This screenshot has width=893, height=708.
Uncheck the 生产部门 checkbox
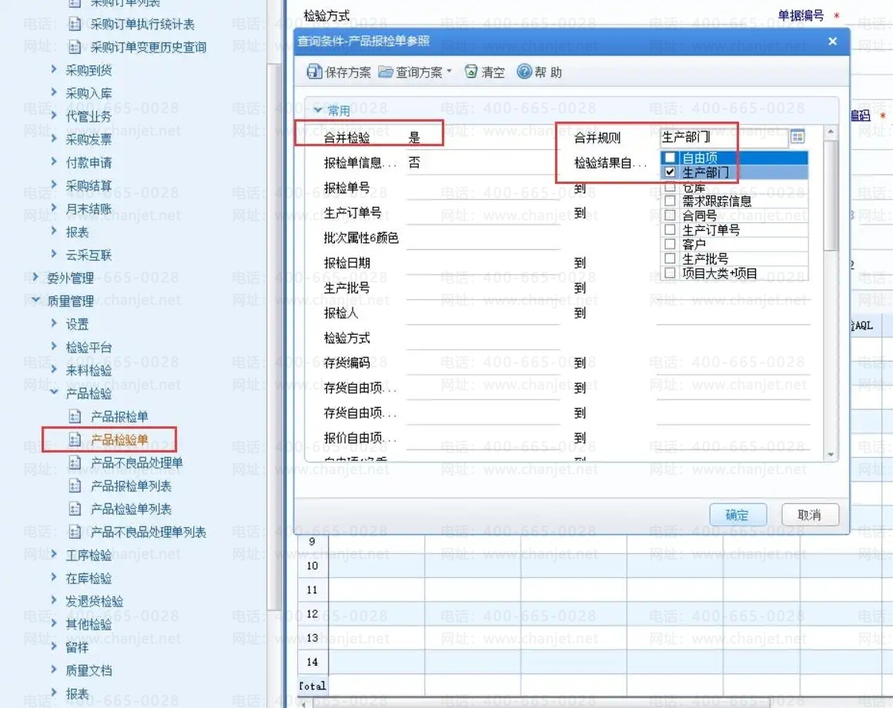670,172
